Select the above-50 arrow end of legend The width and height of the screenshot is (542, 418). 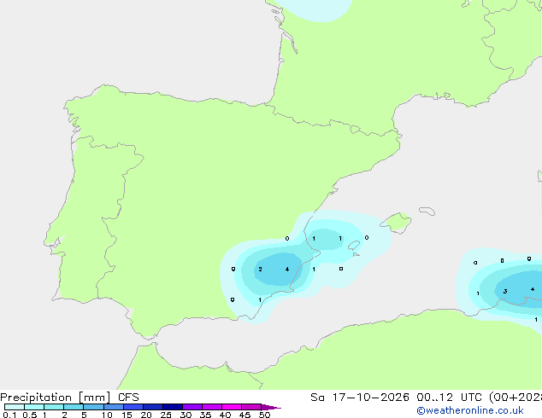coord(271,407)
